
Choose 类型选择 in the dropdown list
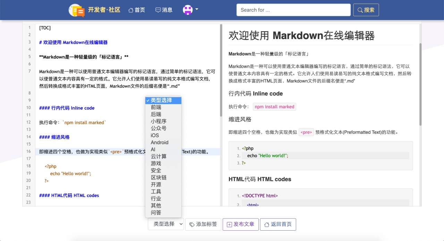(x=163, y=100)
